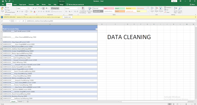Apply a cell border
The height and width of the screenshot is (105, 197).
pos(27,12)
